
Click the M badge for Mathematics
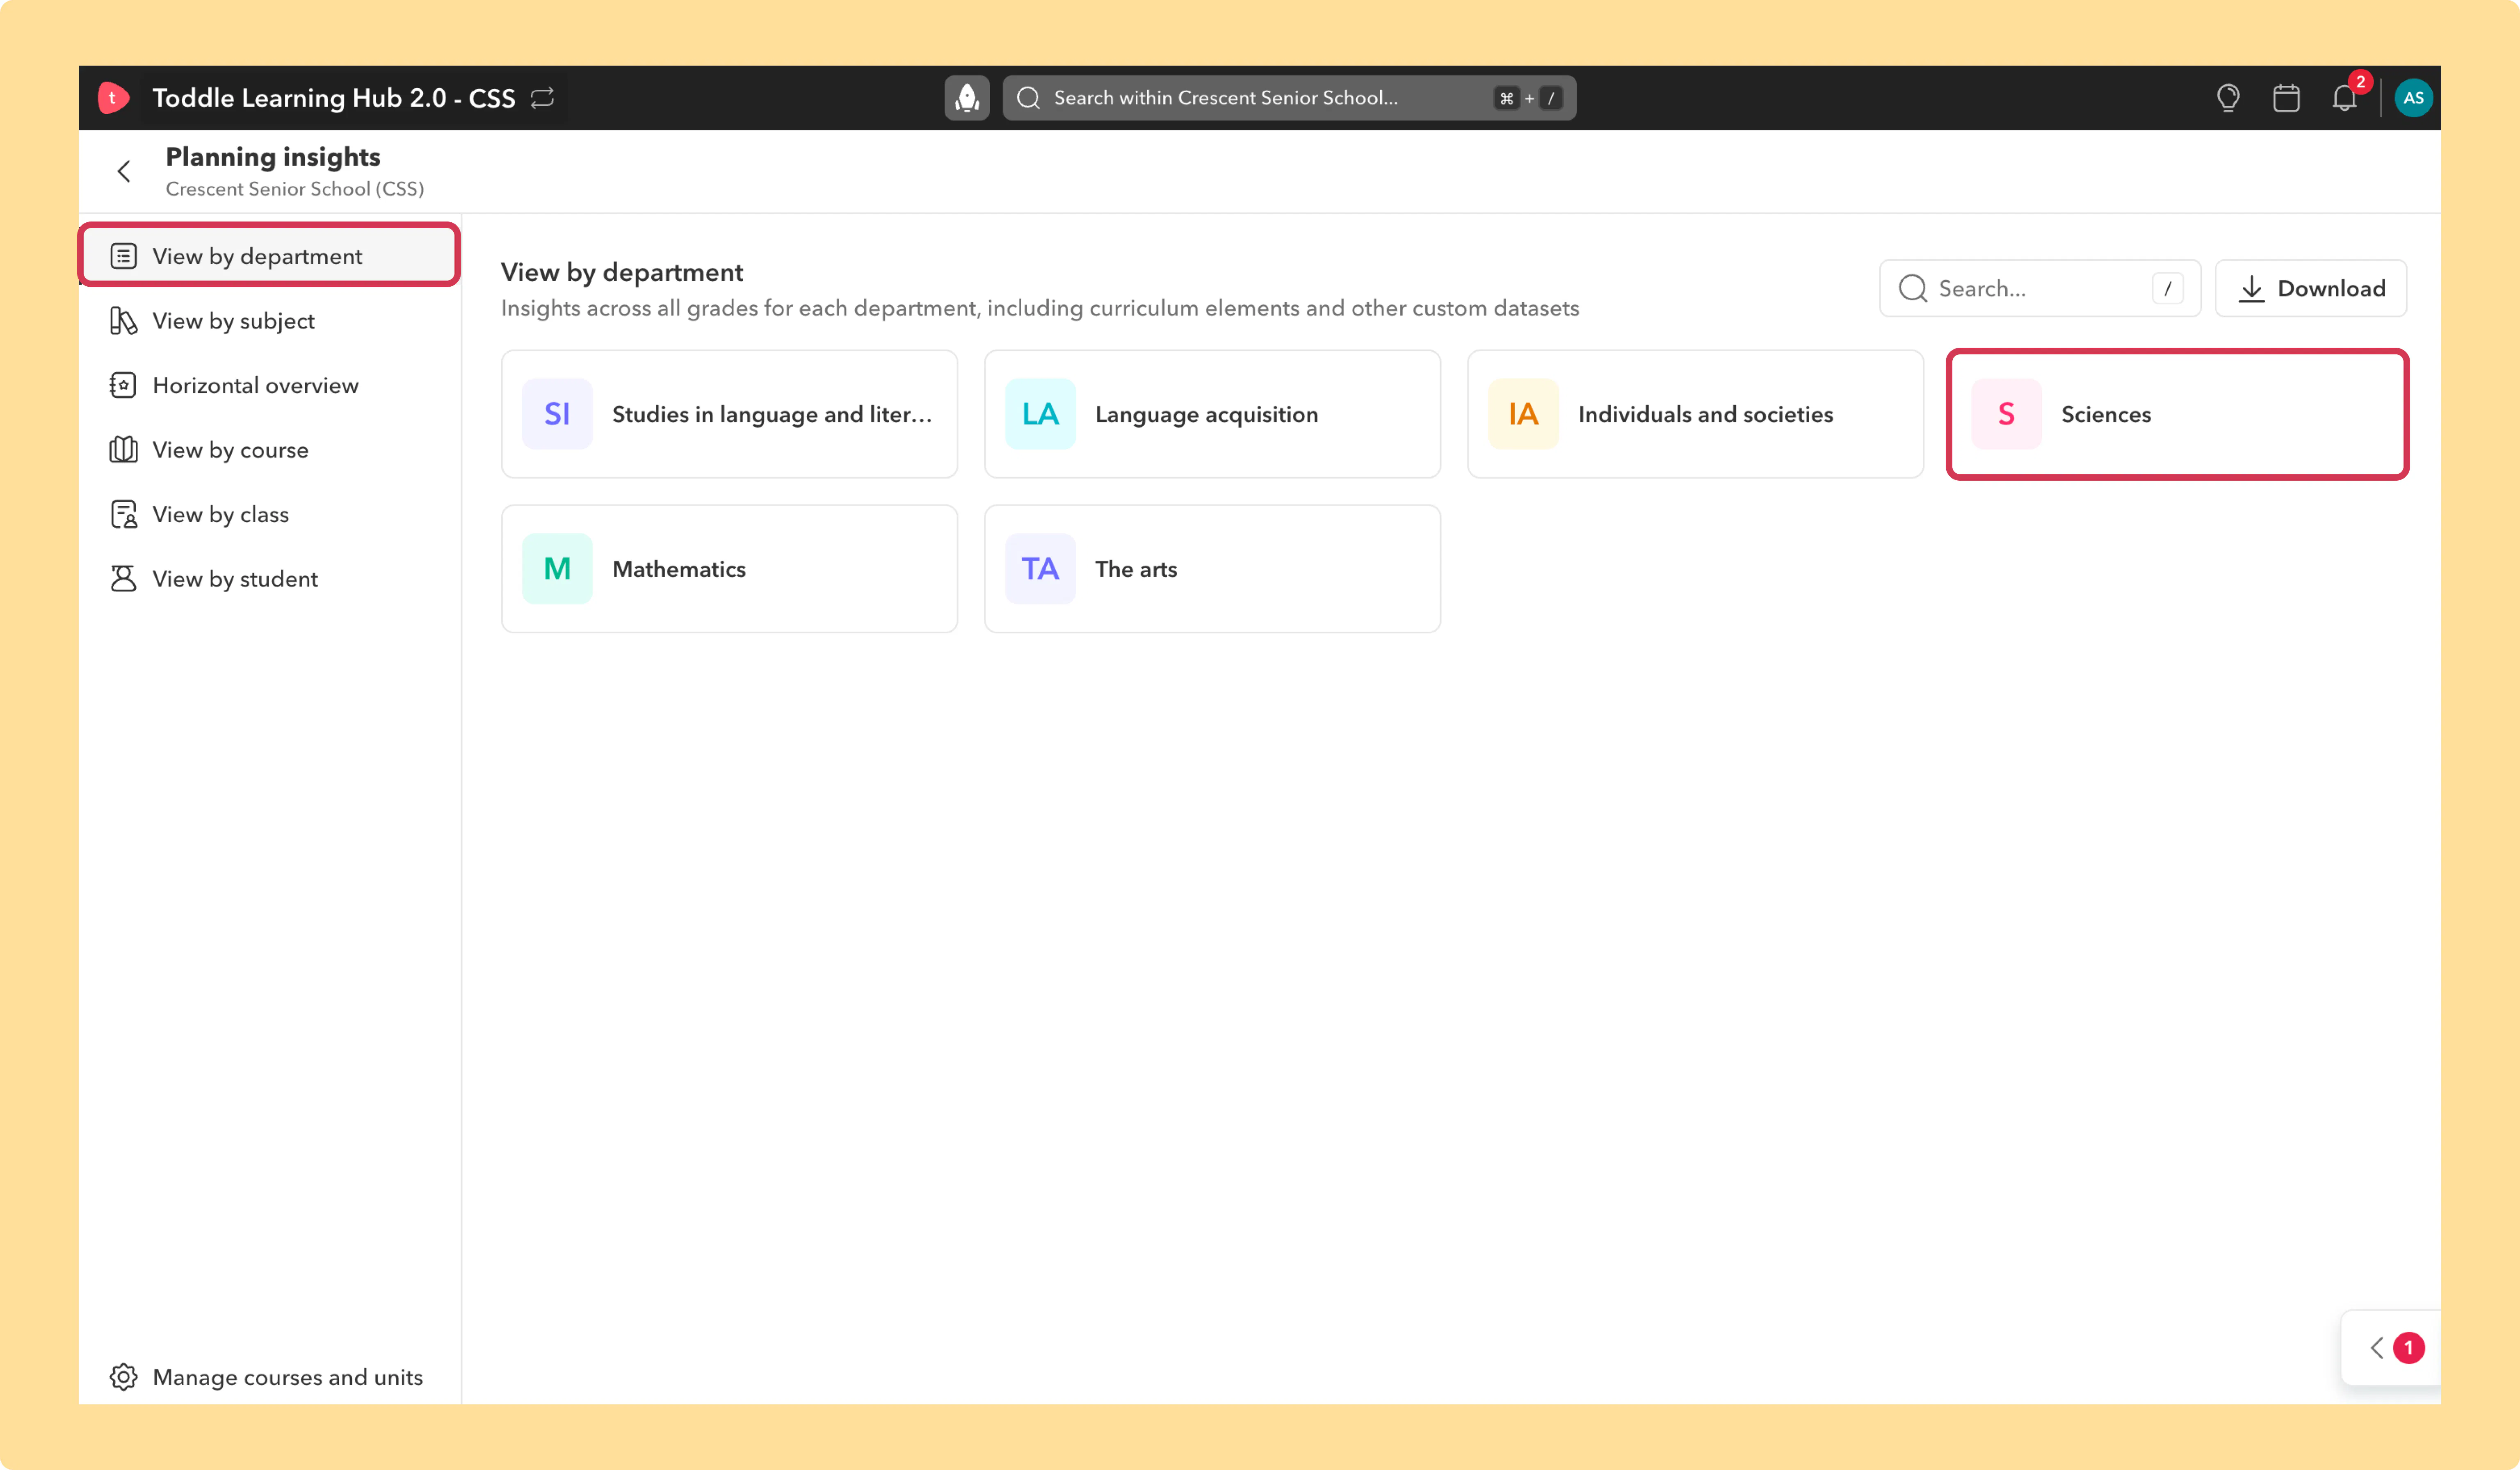pyautogui.click(x=557, y=569)
